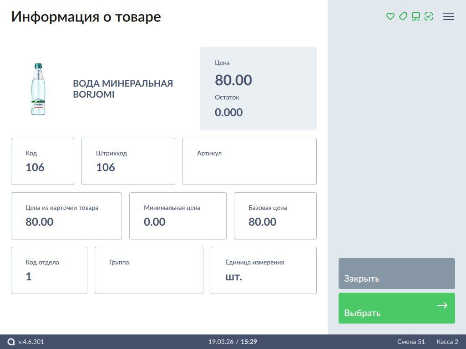The height and width of the screenshot is (349, 466).
Task: Click the empty Артикул card
Action: click(x=249, y=161)
